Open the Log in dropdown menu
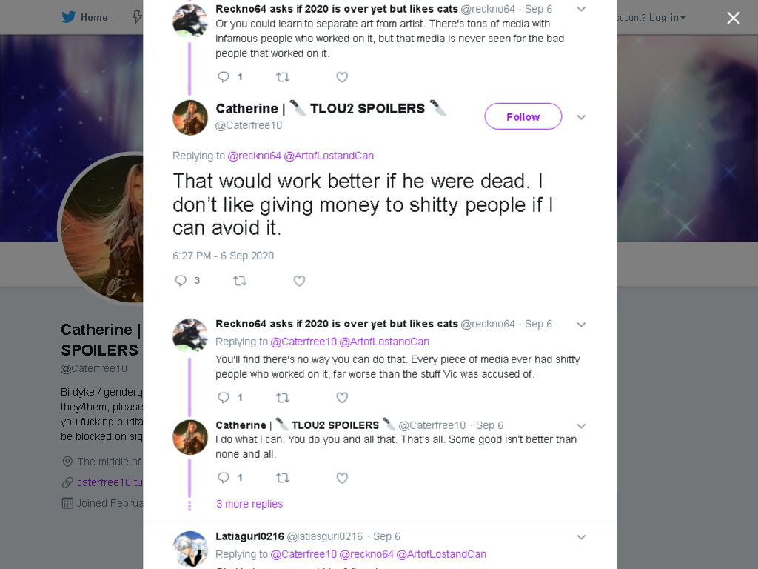Viewport: 758px width, 569px height. 667,18
